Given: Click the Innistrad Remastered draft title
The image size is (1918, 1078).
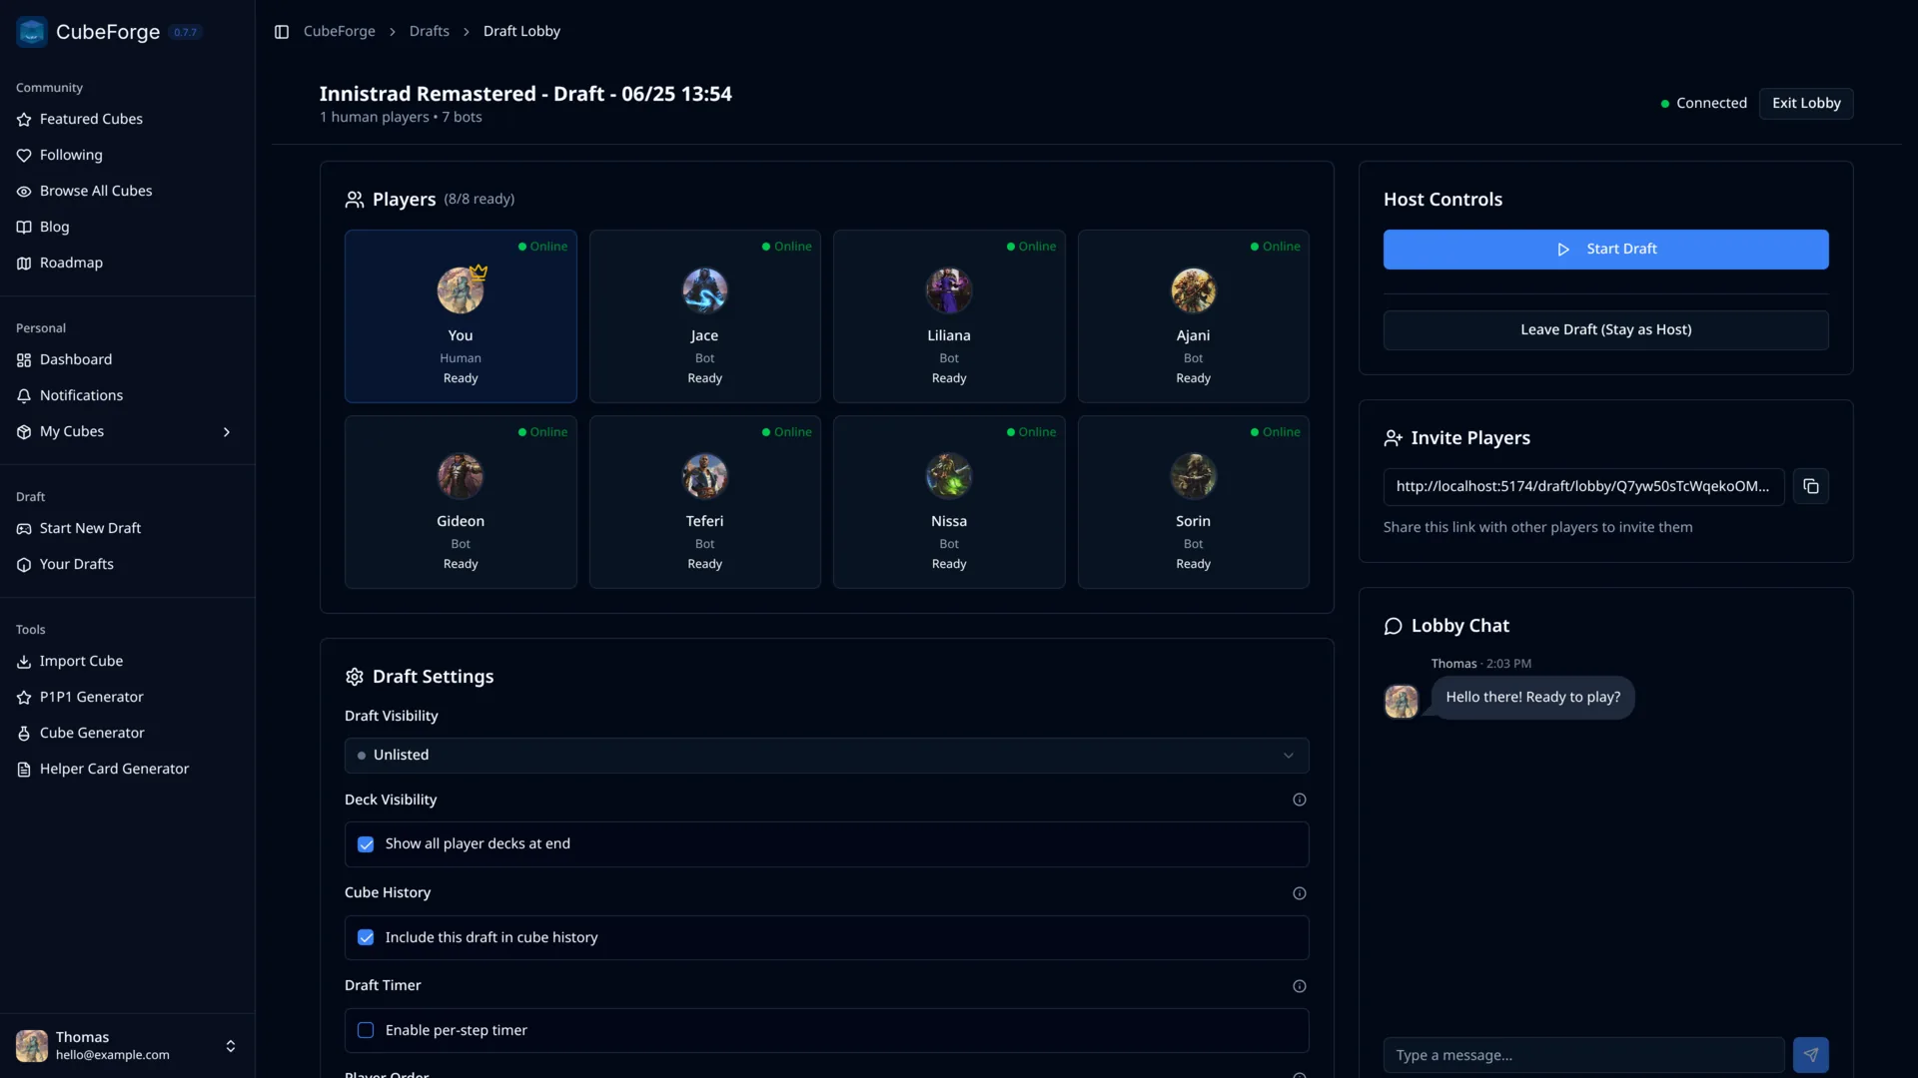Looking at the screenshot, I should click(x=525, y=94).
